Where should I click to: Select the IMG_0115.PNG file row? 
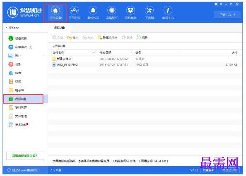[145, 64]
